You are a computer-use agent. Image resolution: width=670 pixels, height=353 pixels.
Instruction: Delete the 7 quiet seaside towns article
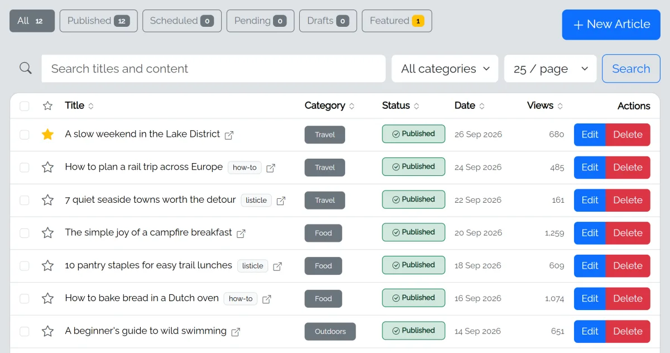tap(628, 200)
